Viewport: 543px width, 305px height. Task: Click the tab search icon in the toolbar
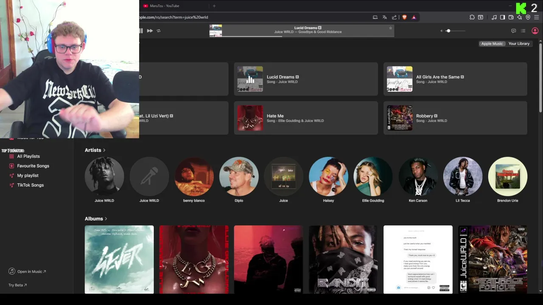pyautogui.click(x=481, y=17)
